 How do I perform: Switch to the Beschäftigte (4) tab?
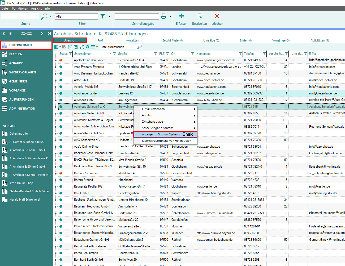172,40
